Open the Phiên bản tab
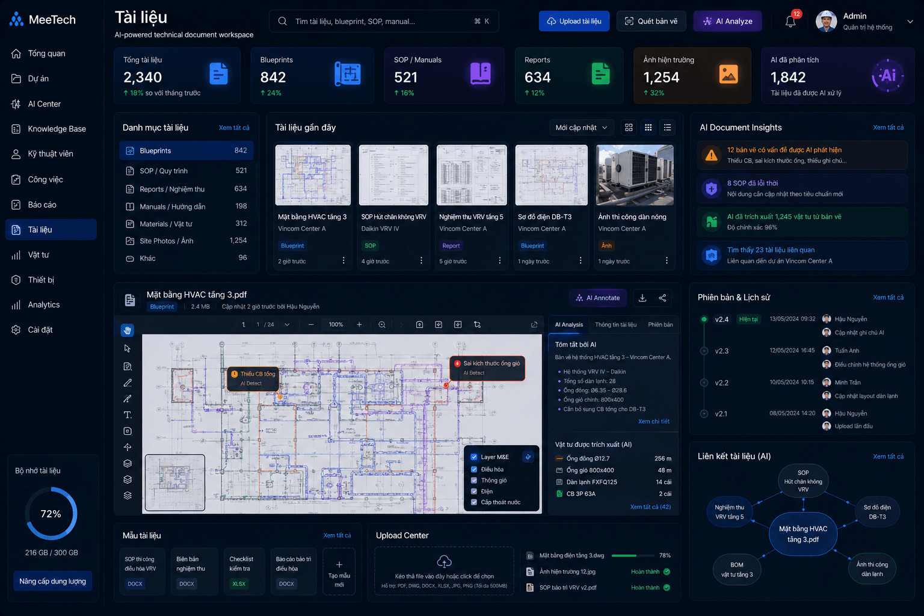 point(661,325)
